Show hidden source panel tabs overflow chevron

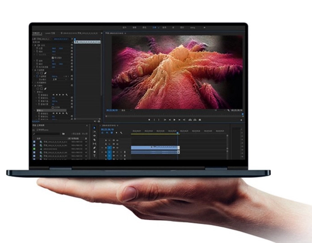click(x=102, y=33)
